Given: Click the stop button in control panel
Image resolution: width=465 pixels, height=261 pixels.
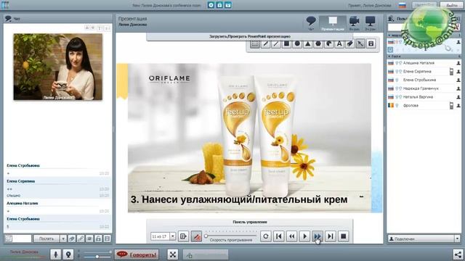Looking at the screenshot, I should 344,236.
